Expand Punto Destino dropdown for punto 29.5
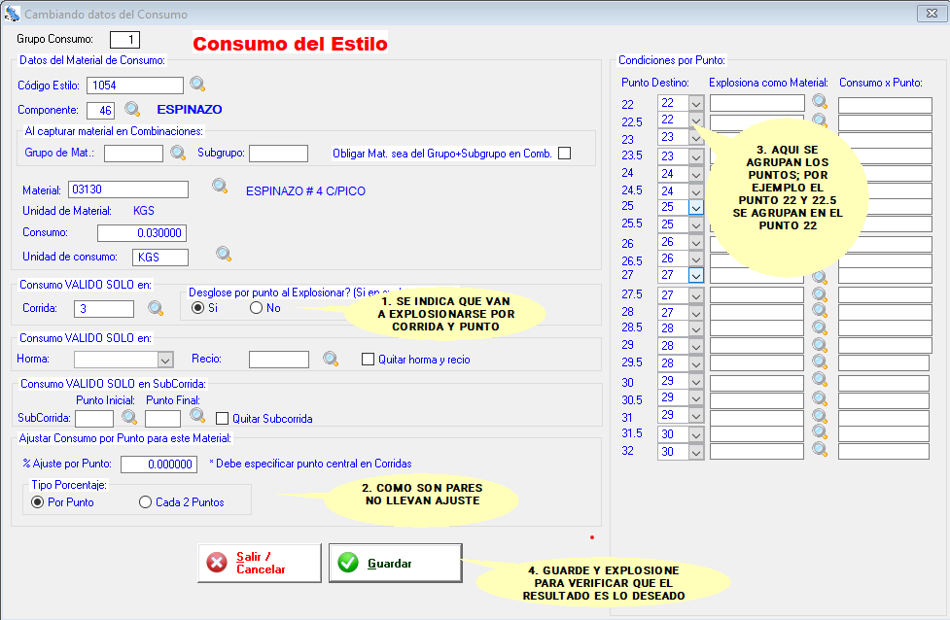950x620 pixels. (696, 363)
